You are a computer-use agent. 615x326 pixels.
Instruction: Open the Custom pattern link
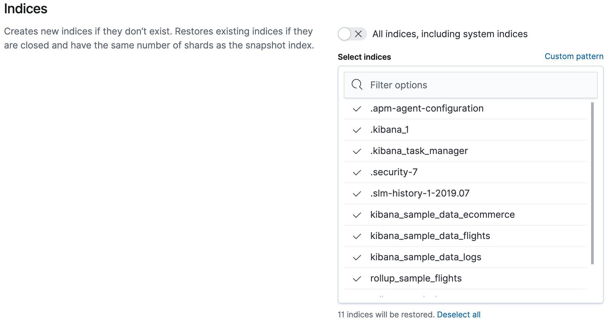(x=574, y=56)
